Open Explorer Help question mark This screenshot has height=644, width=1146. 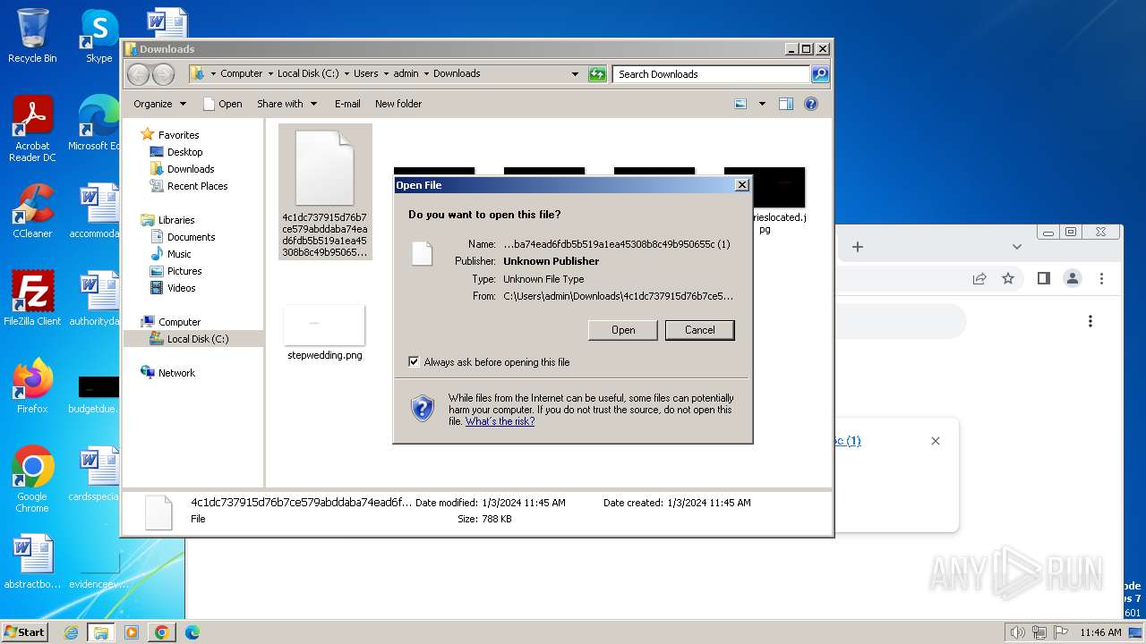(x=811, y=104)
